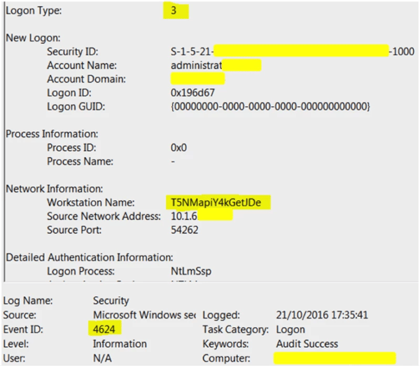Click the Process ID value 0x0
Viewport: 420px width, 366px height.
click(x=179, y=147)
